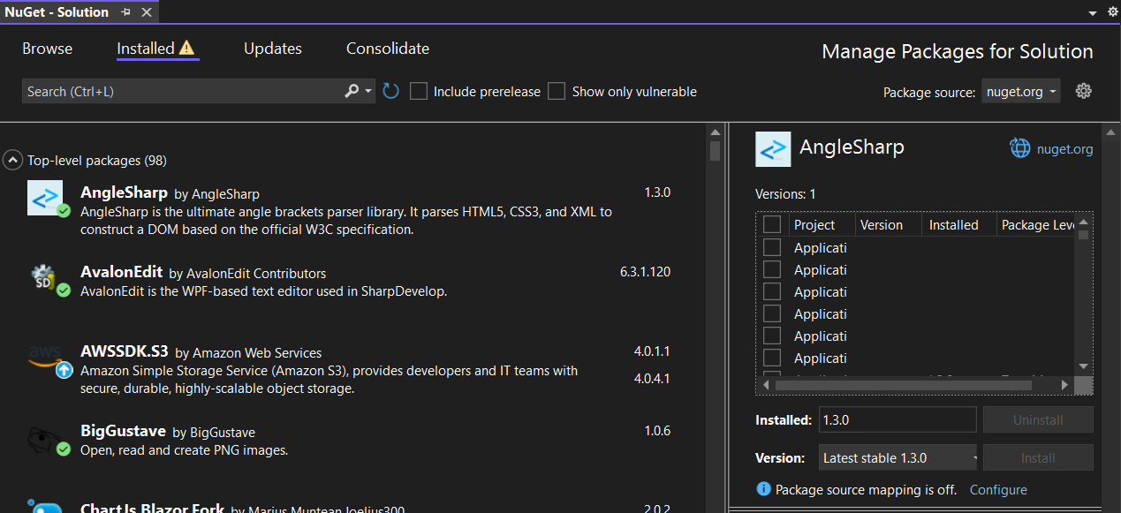Sort by Version column header
Image resolution: width=1121 pixels, height=513 pixels.
[x=887, y=224]
